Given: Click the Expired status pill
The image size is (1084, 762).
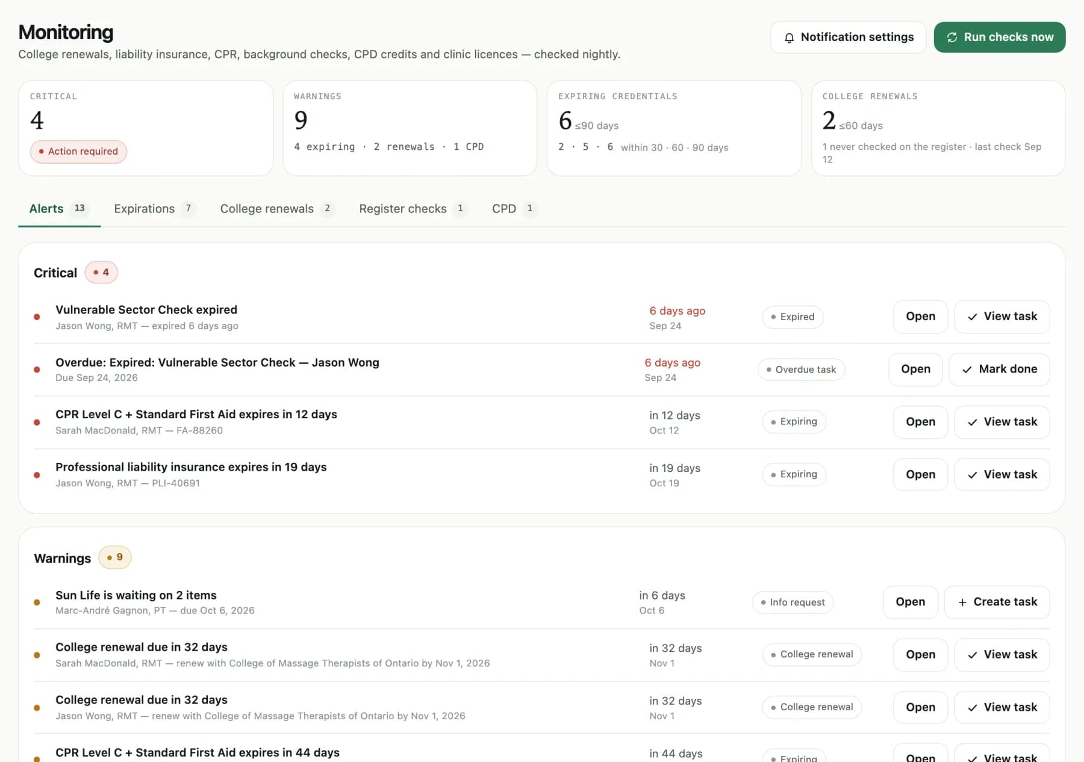Looking at the screenshot, I should [793, 317].
